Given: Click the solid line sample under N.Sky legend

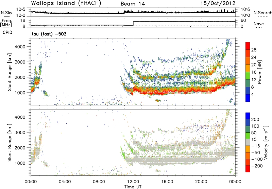Looking at the screenshot, I should (6, 16).
